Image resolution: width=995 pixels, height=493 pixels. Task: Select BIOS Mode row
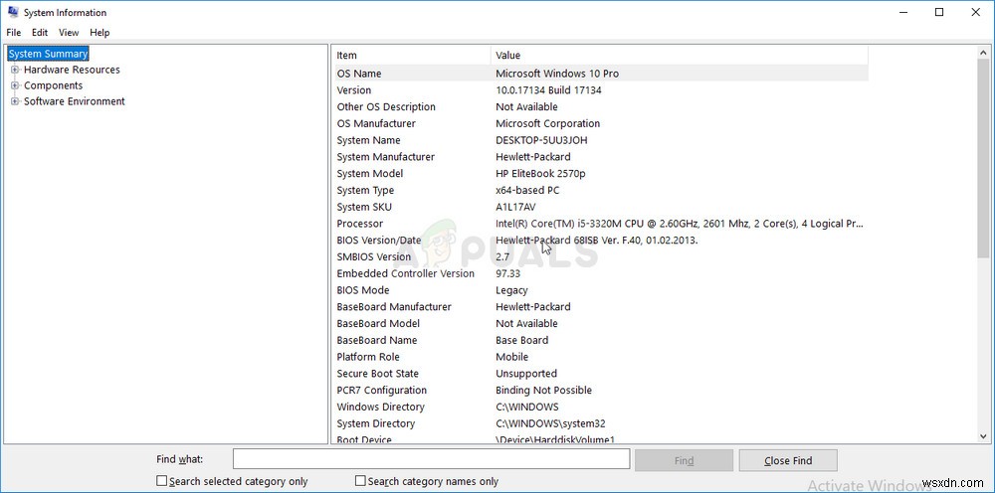600,290
